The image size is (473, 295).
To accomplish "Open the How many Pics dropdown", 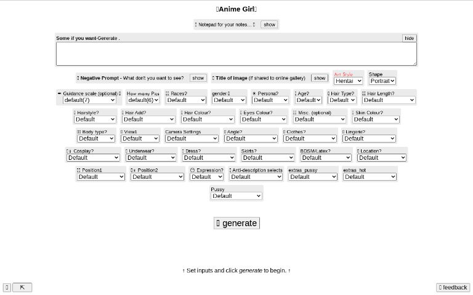I will click(x=144, y=100).
